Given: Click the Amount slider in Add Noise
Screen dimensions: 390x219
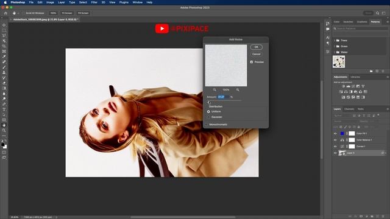Looking at the screenshot, I should click(224, 100).
